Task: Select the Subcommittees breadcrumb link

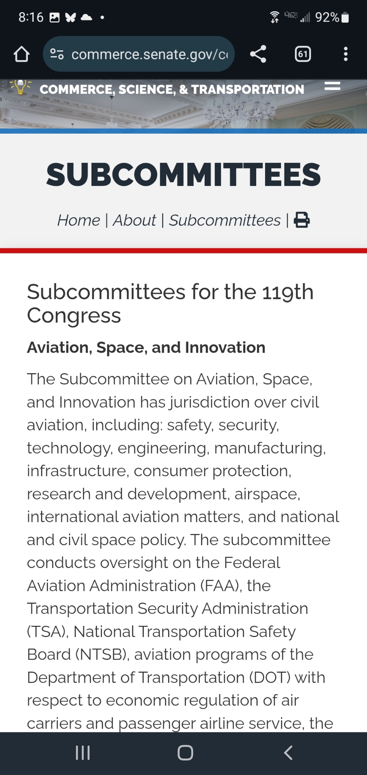Action: pos(225,220)
